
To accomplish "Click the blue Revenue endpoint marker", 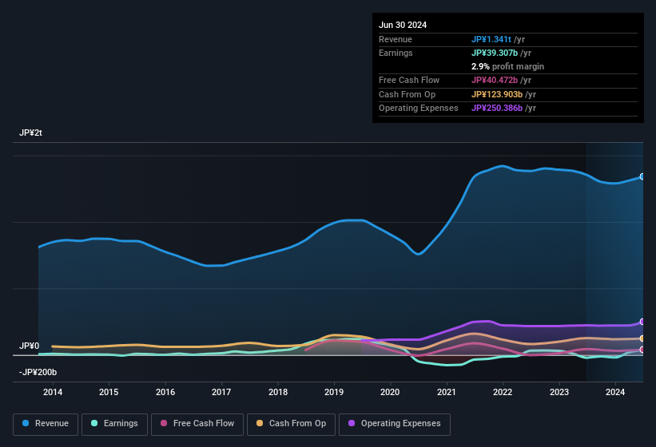I will [x=642, y=176].
